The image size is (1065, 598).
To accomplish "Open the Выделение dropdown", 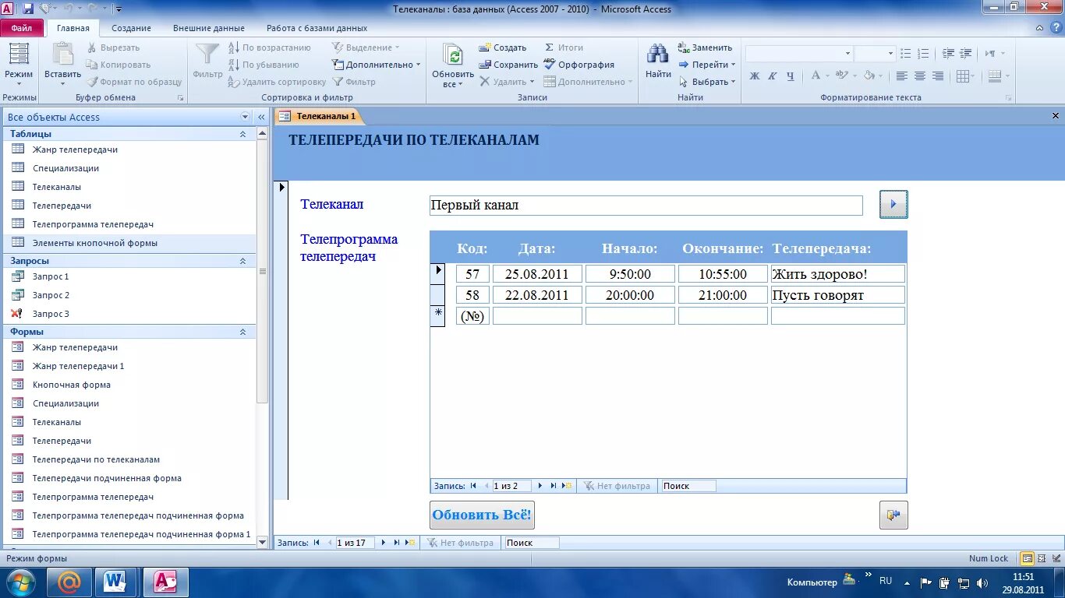I will pos(365,47).
